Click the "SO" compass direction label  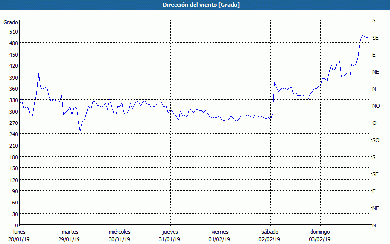click(376, 140)
